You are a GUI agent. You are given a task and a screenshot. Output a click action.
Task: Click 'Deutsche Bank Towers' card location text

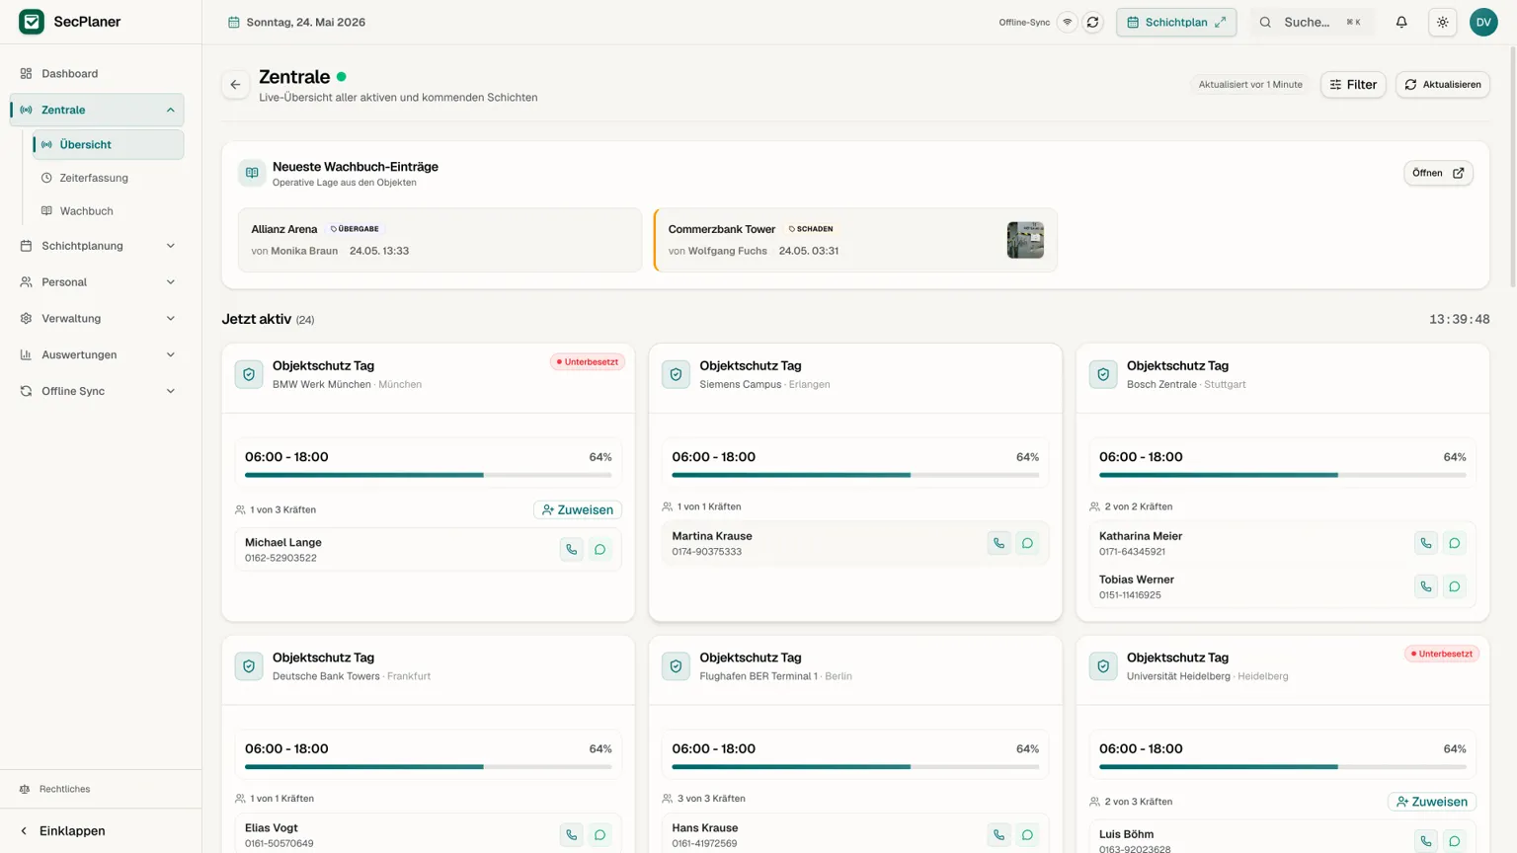click(x=326, y=676)
